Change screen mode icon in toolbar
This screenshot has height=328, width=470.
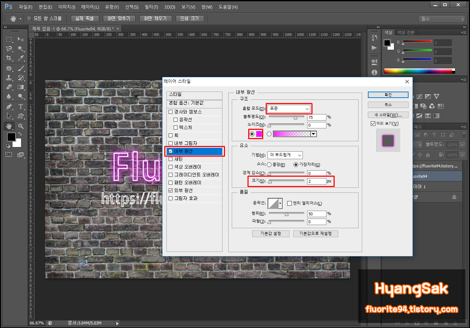21,155
